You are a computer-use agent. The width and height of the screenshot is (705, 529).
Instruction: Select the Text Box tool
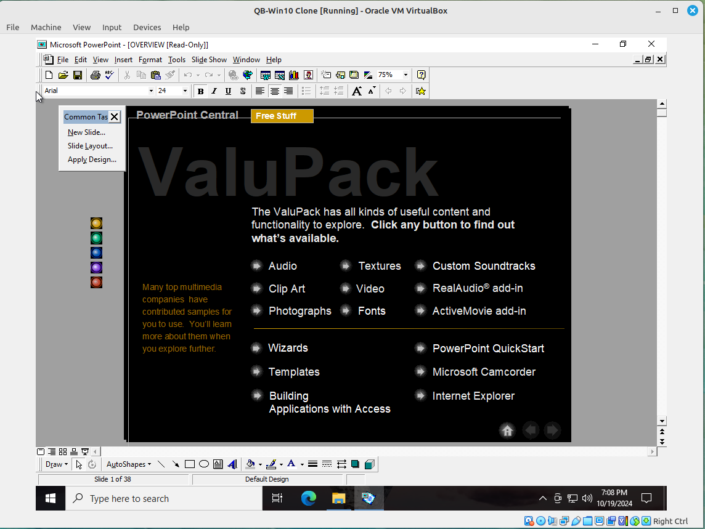click(218, 464)
